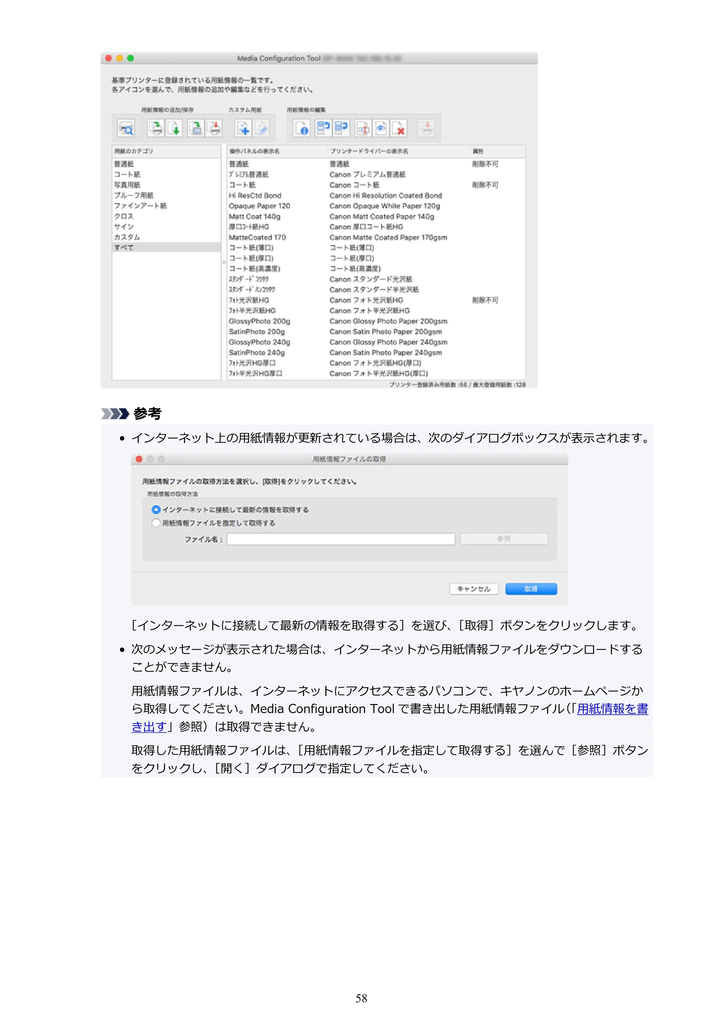The width and height of the screenshot is (723, 1024).
Task: Select the GlossyPhoto 200g row
Action: [x=376, y=321]
